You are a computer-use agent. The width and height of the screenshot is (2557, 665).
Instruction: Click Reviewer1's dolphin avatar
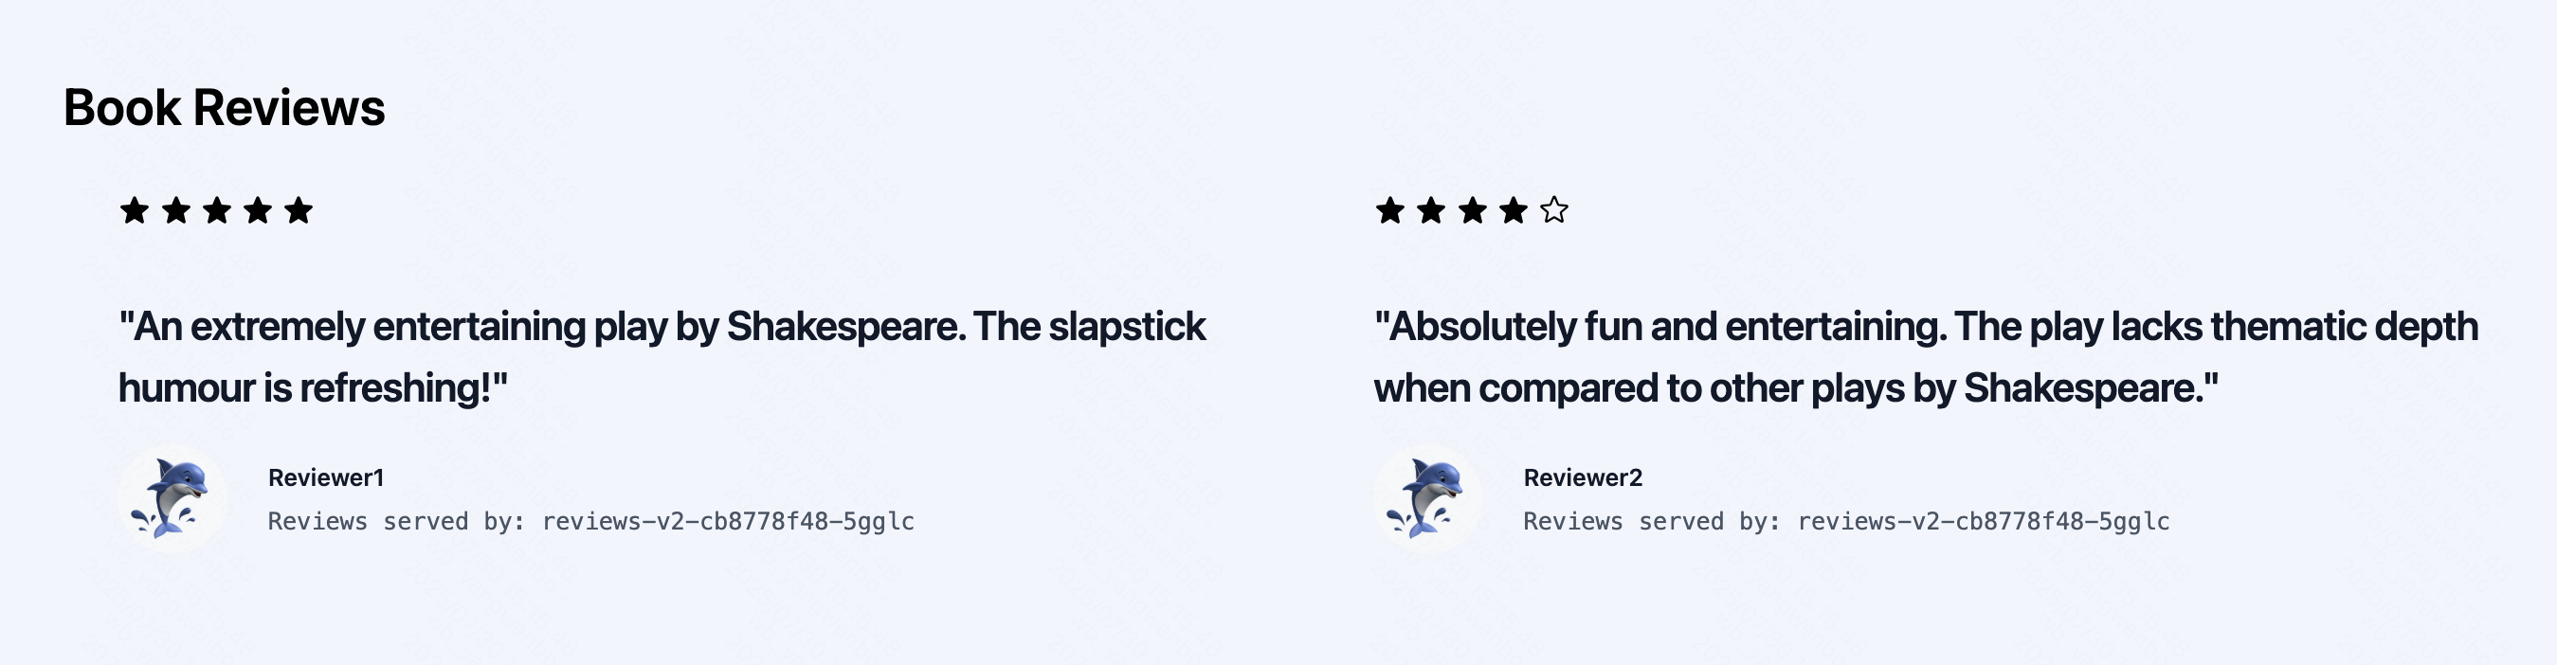[x=172, y=498]
